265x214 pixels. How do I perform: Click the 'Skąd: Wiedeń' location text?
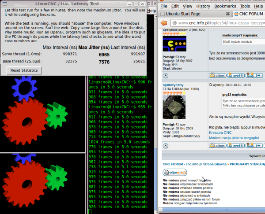coord(172,68)
